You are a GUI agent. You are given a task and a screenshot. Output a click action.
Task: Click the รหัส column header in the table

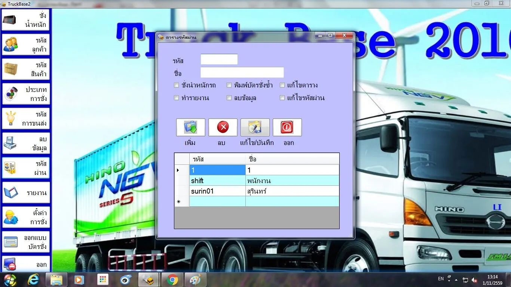(217, 159)
